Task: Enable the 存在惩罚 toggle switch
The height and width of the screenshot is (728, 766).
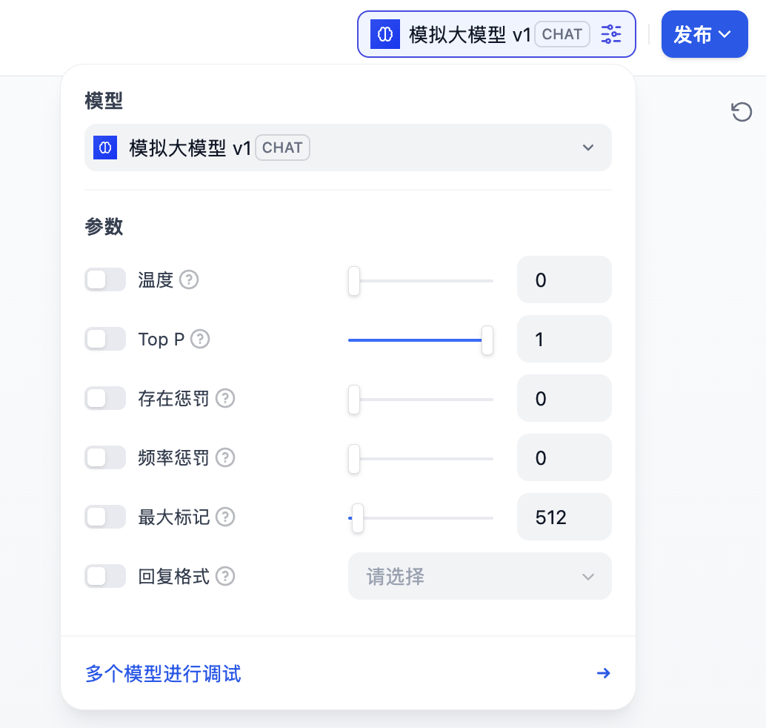Action: coord(104,398)
